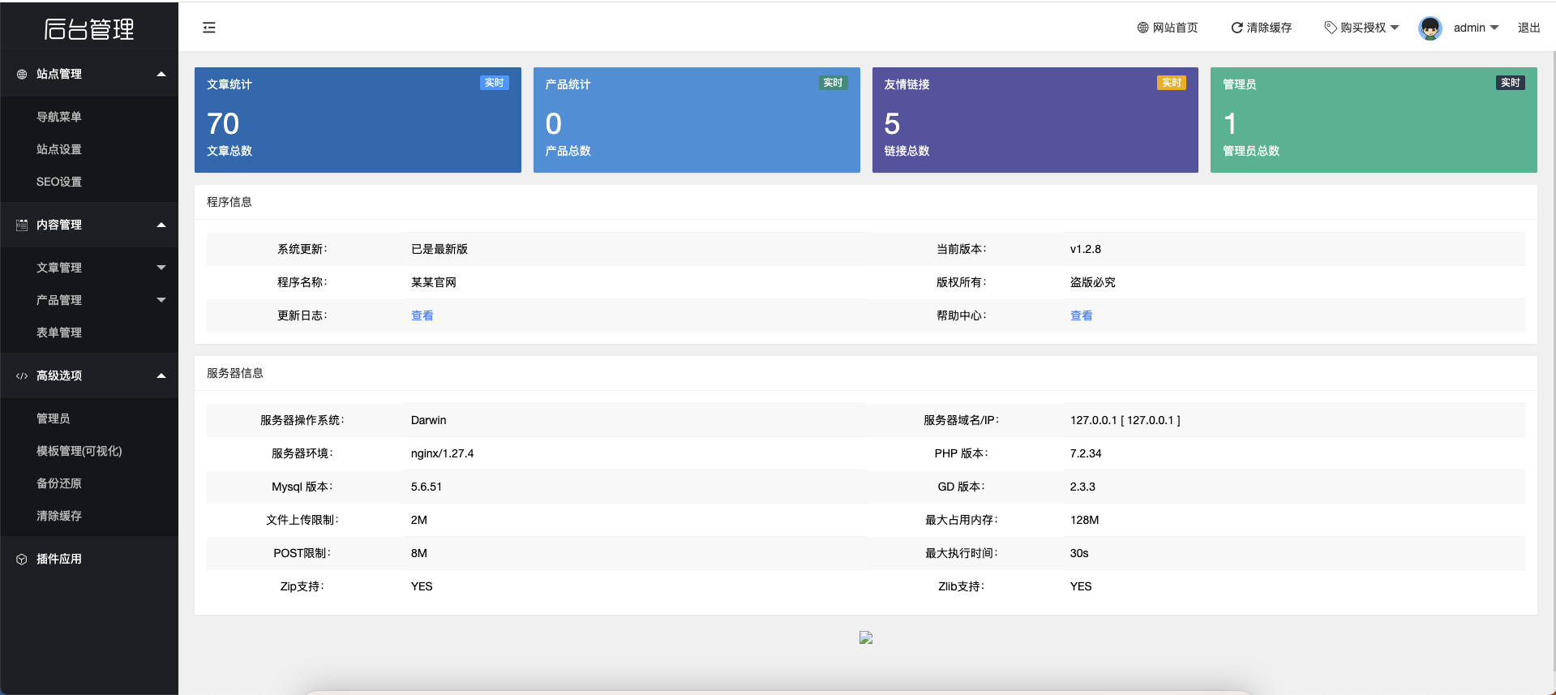Click the OS value Darwin

click(x=428, y=420)
